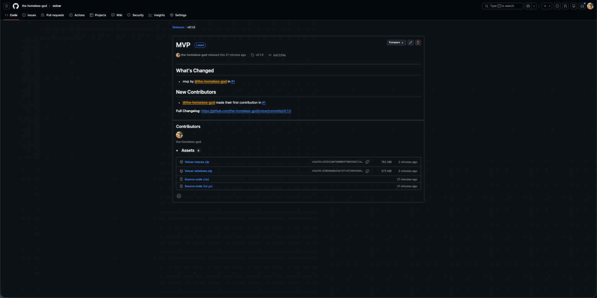Image resolution: width=597 pixels, height=298 pixels.
Task: Click the file icon beside Source code (zip)
Action: [181, 179]
